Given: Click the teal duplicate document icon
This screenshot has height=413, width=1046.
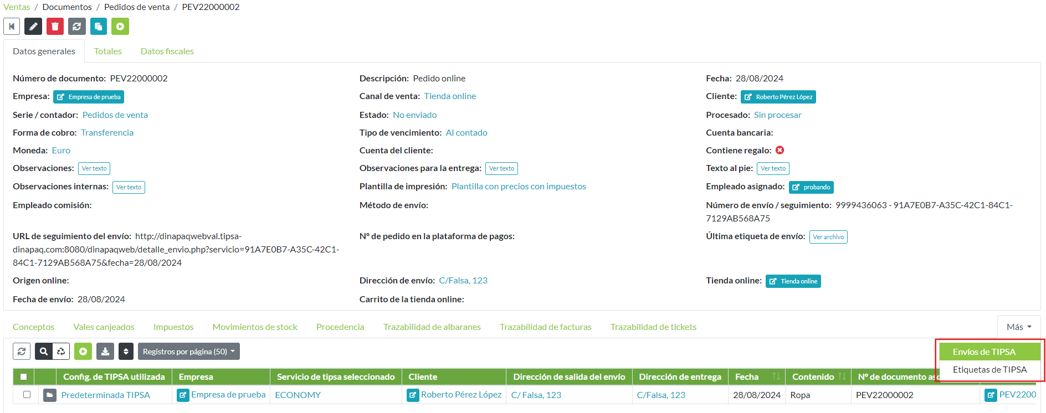Looking at the screenshot, I should click(x=99, y=27).
